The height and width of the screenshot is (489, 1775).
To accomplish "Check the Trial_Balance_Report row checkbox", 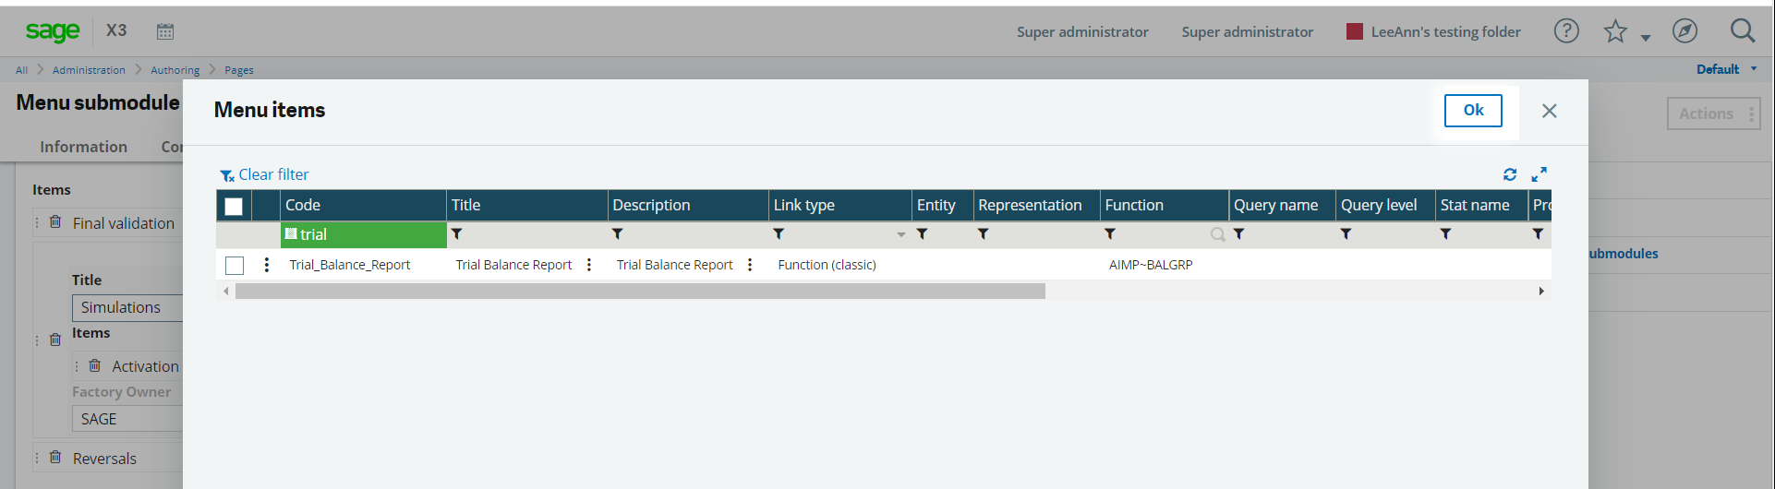I will pyautogui.click(x=235, y=266).
